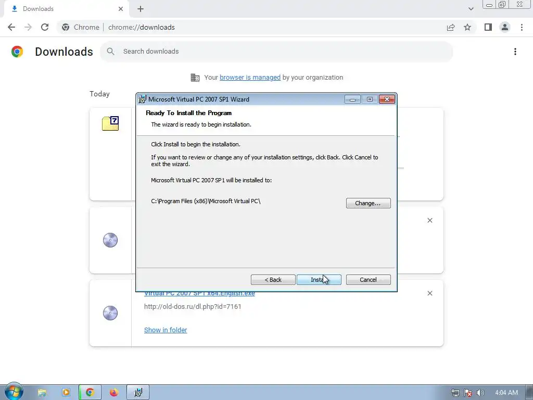Cancel the Virtual PC installation wizard
Screen dimensions: 533x400
[368, 280]
